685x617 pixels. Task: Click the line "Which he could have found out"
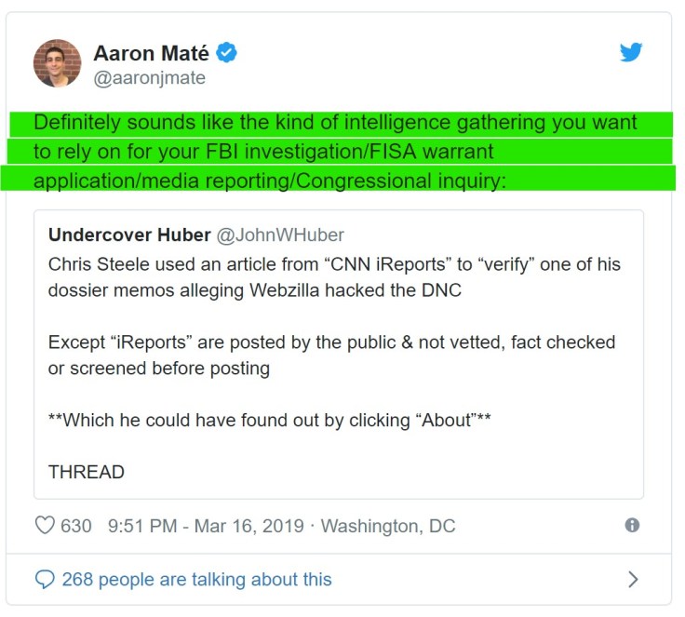pyautogui.click(x=270, y=420)
